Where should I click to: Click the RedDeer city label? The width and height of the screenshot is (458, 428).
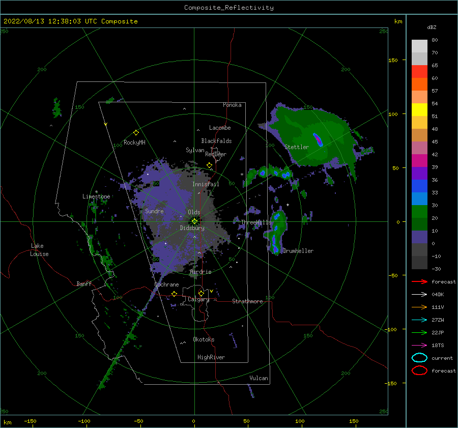(216, 154)
